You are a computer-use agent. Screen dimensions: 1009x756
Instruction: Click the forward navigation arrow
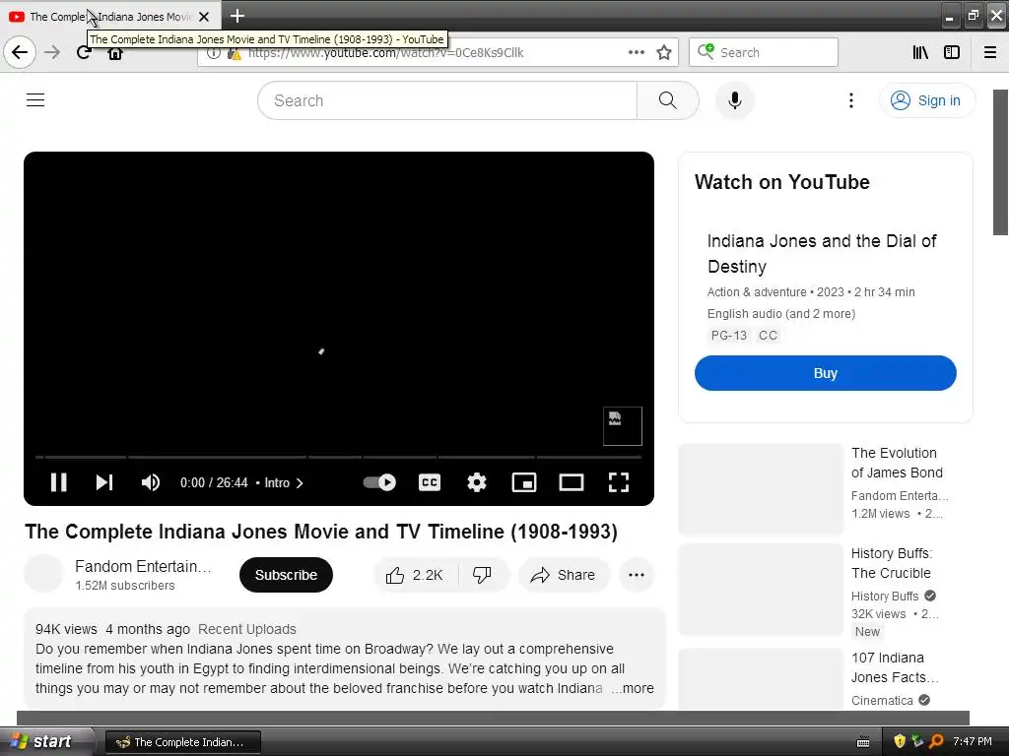[x=52, y=52]
